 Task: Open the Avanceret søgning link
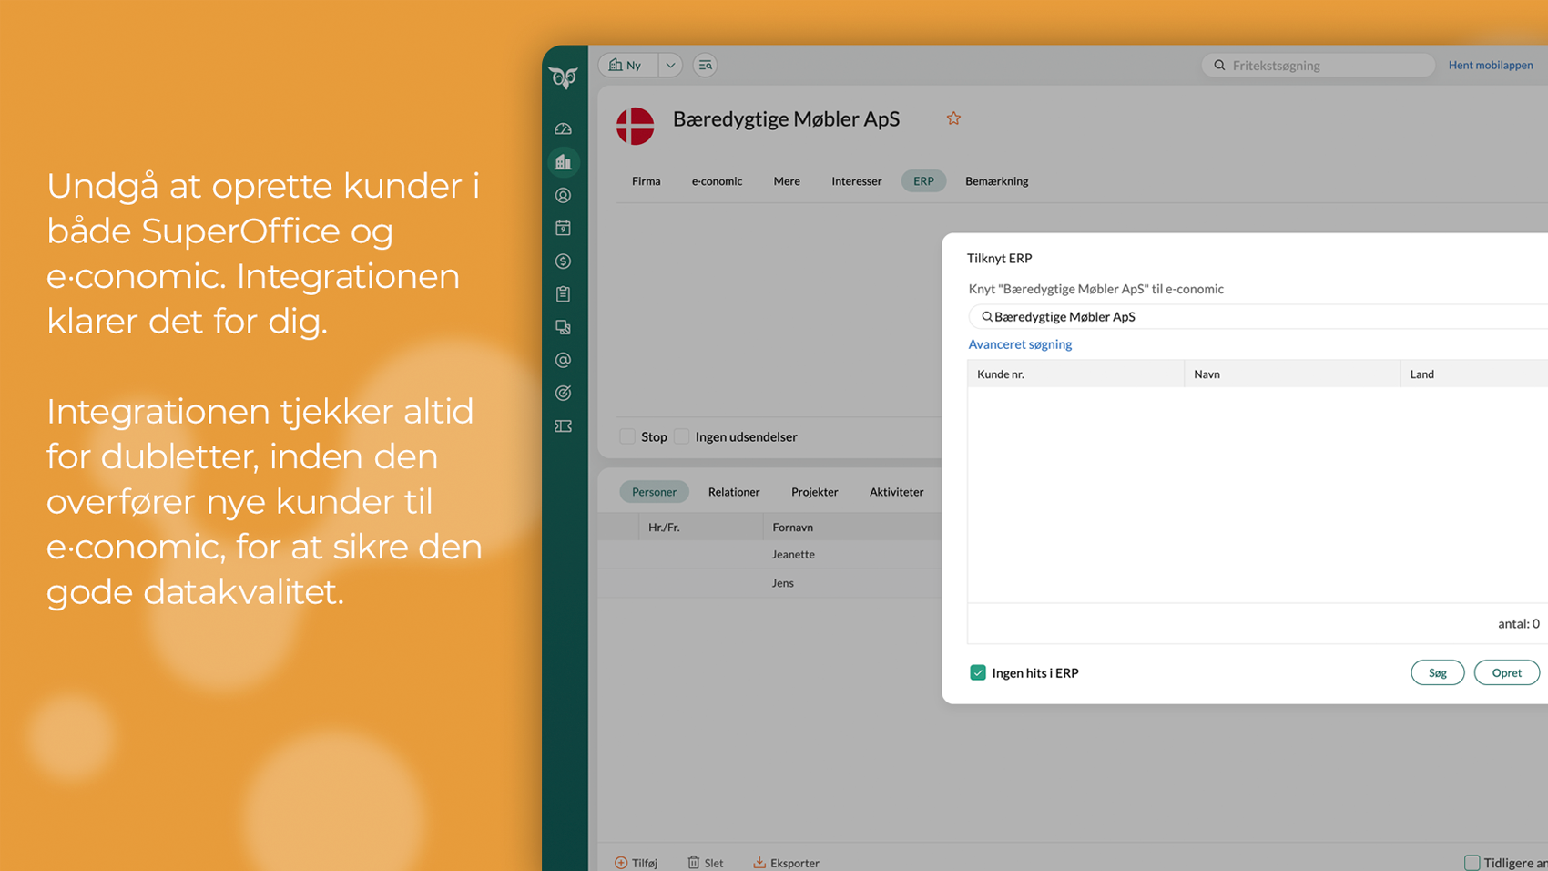tap(1020, 344)
